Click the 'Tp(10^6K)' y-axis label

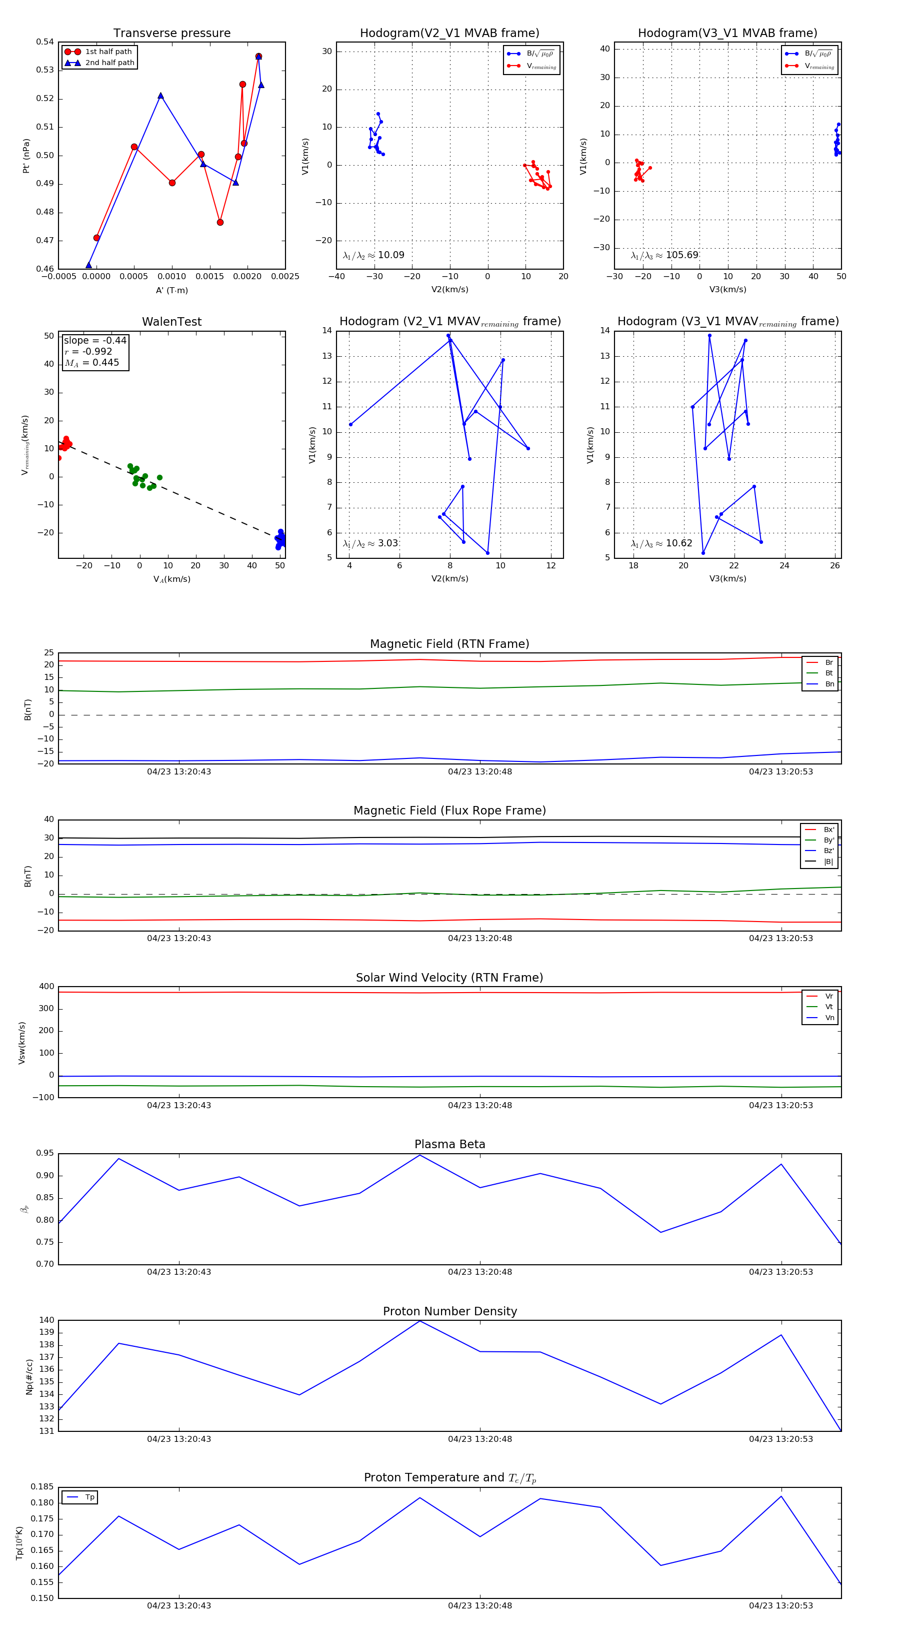(19, 1543)
